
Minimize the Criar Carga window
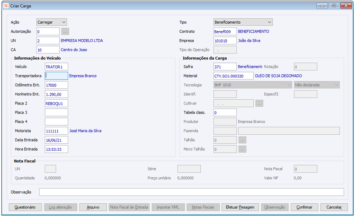322,6
